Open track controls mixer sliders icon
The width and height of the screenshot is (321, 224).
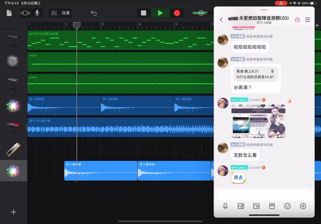pyautogui.click(x=54, y=13)
